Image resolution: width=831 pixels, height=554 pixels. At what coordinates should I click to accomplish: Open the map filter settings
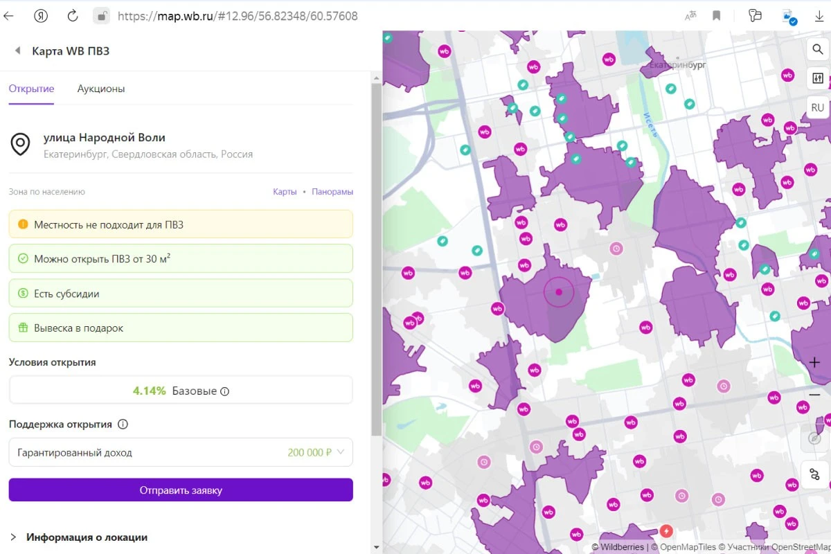(x=817, y=78)
